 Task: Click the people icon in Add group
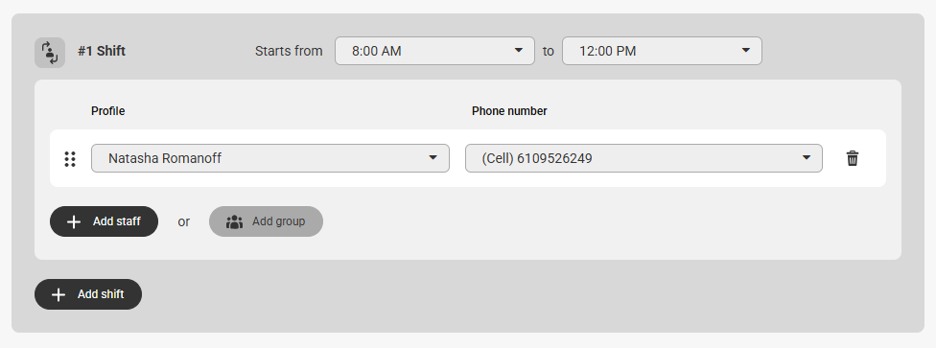pyautogui.click(x=234, y=222)
